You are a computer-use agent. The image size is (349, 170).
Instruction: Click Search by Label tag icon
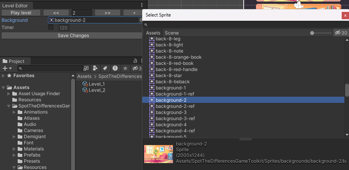105,68
